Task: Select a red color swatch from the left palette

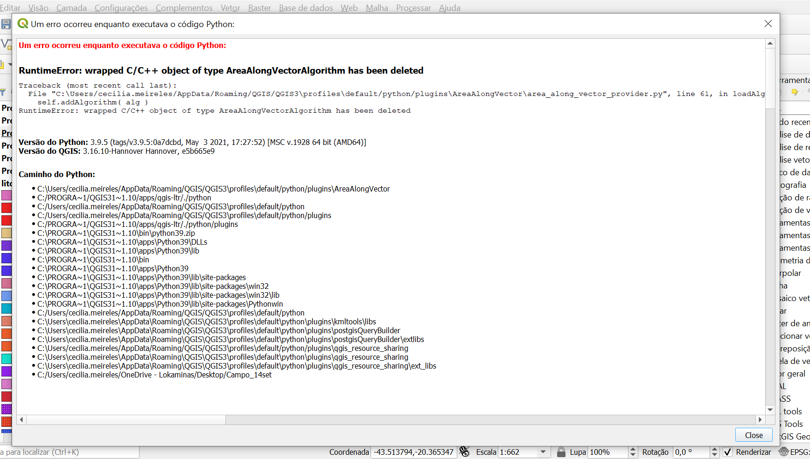Action: click(x=6, y=208)
